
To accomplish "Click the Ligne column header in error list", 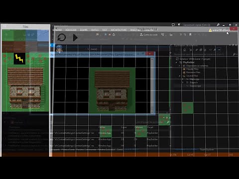I will pyautogui.click(x=123, y=127).
